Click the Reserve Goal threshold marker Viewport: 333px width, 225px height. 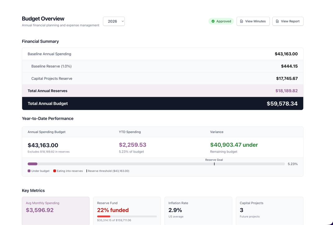tap(214, 164)
